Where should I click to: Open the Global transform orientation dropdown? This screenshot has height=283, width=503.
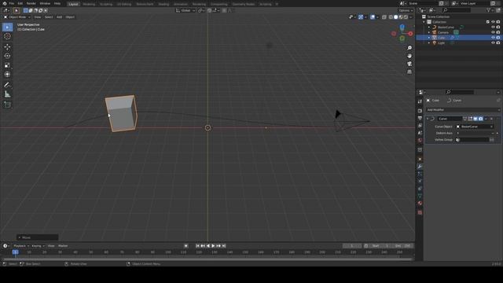(185, 10)
